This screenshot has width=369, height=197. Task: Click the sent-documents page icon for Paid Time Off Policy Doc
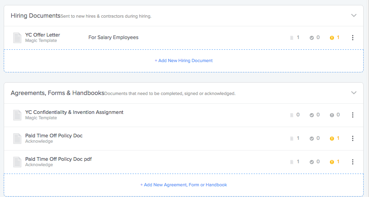292,139
